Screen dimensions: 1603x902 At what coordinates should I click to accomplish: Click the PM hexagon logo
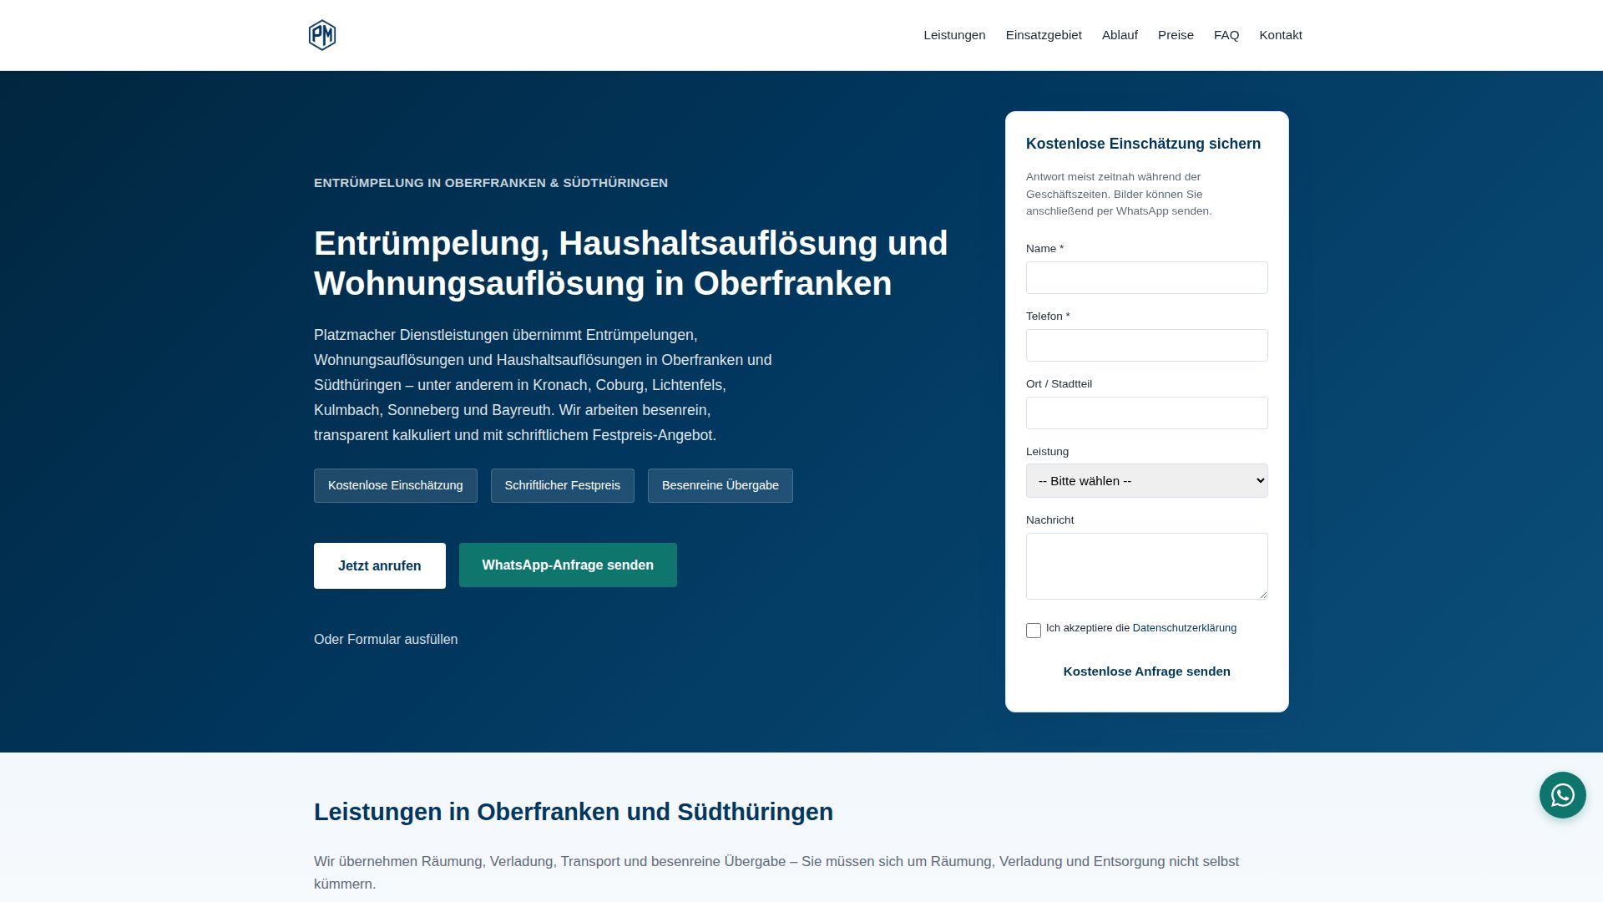pyautogui.click(x=322, y=35)
